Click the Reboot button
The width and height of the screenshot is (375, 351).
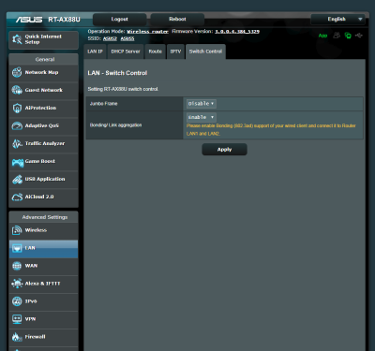177,20
